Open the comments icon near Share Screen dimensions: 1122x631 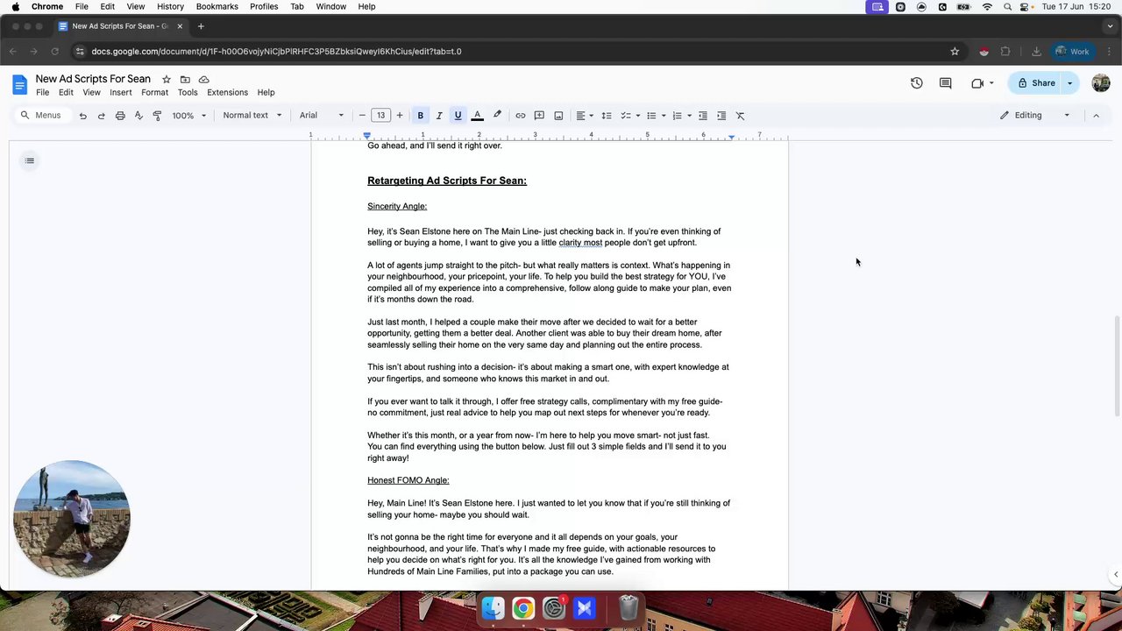(x=945, y=83)
